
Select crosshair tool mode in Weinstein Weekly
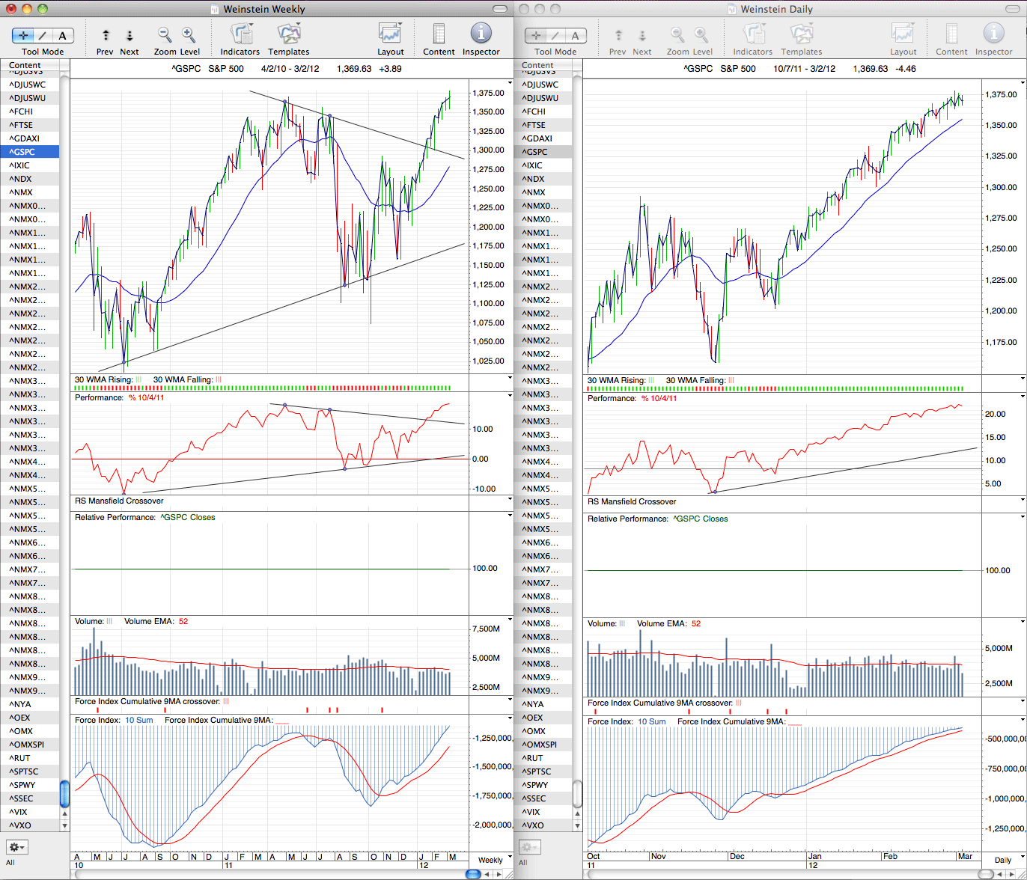click(x=23, y=36)
